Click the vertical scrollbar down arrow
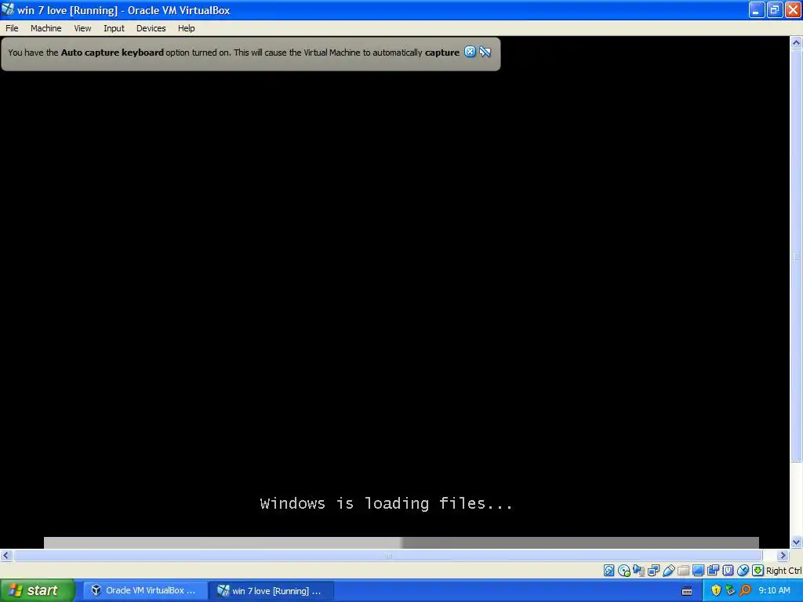 (x=797, y=542)
